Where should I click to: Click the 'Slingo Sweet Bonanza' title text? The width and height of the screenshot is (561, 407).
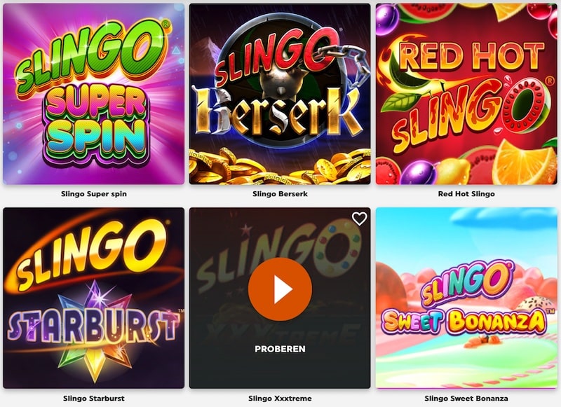pyautogui.click(x=466, y=398)
